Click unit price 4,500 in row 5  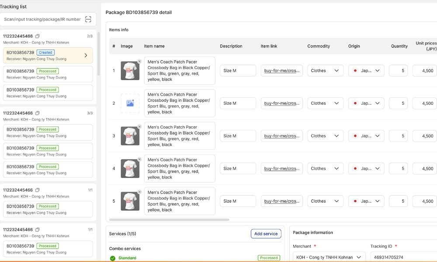pyautogui.click(x=425, y=201)
